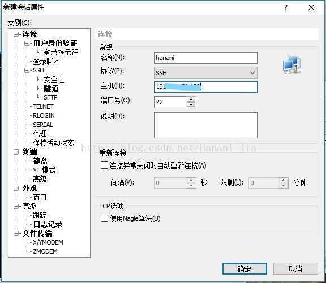Open the 协议 SSH dropdown
Screen dimensions: 326x283
(x=205, y=73)
